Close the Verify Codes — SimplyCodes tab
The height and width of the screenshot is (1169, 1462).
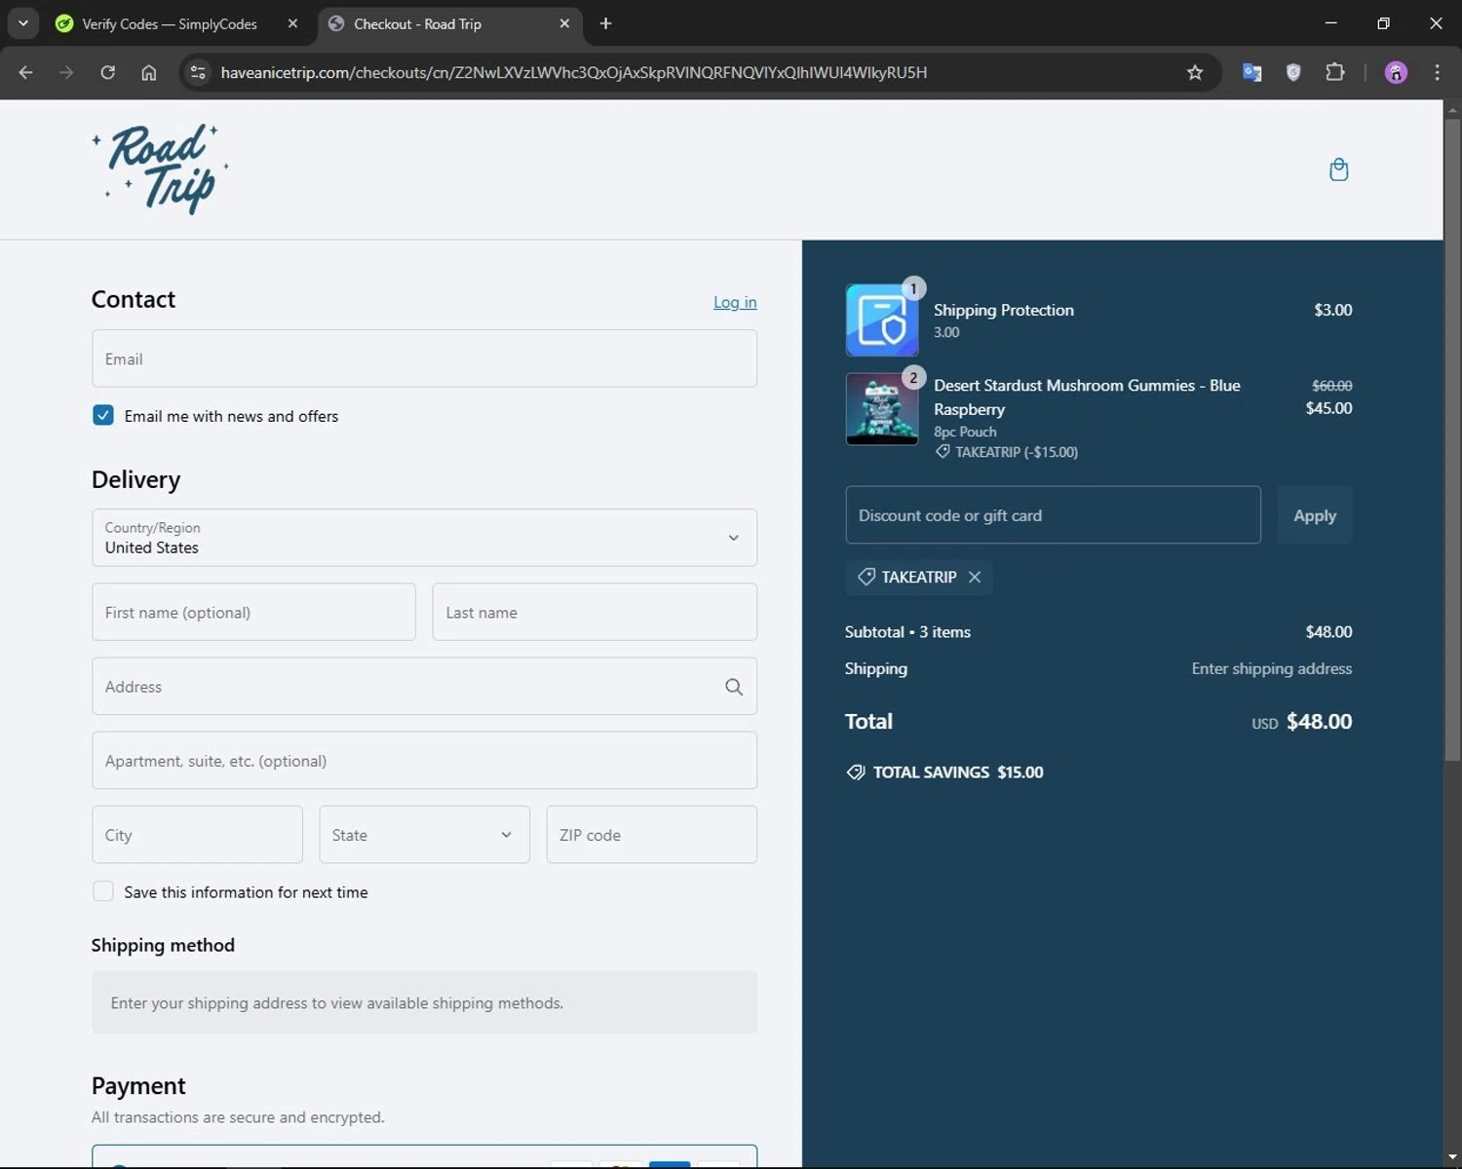click(x=292, y=23)
